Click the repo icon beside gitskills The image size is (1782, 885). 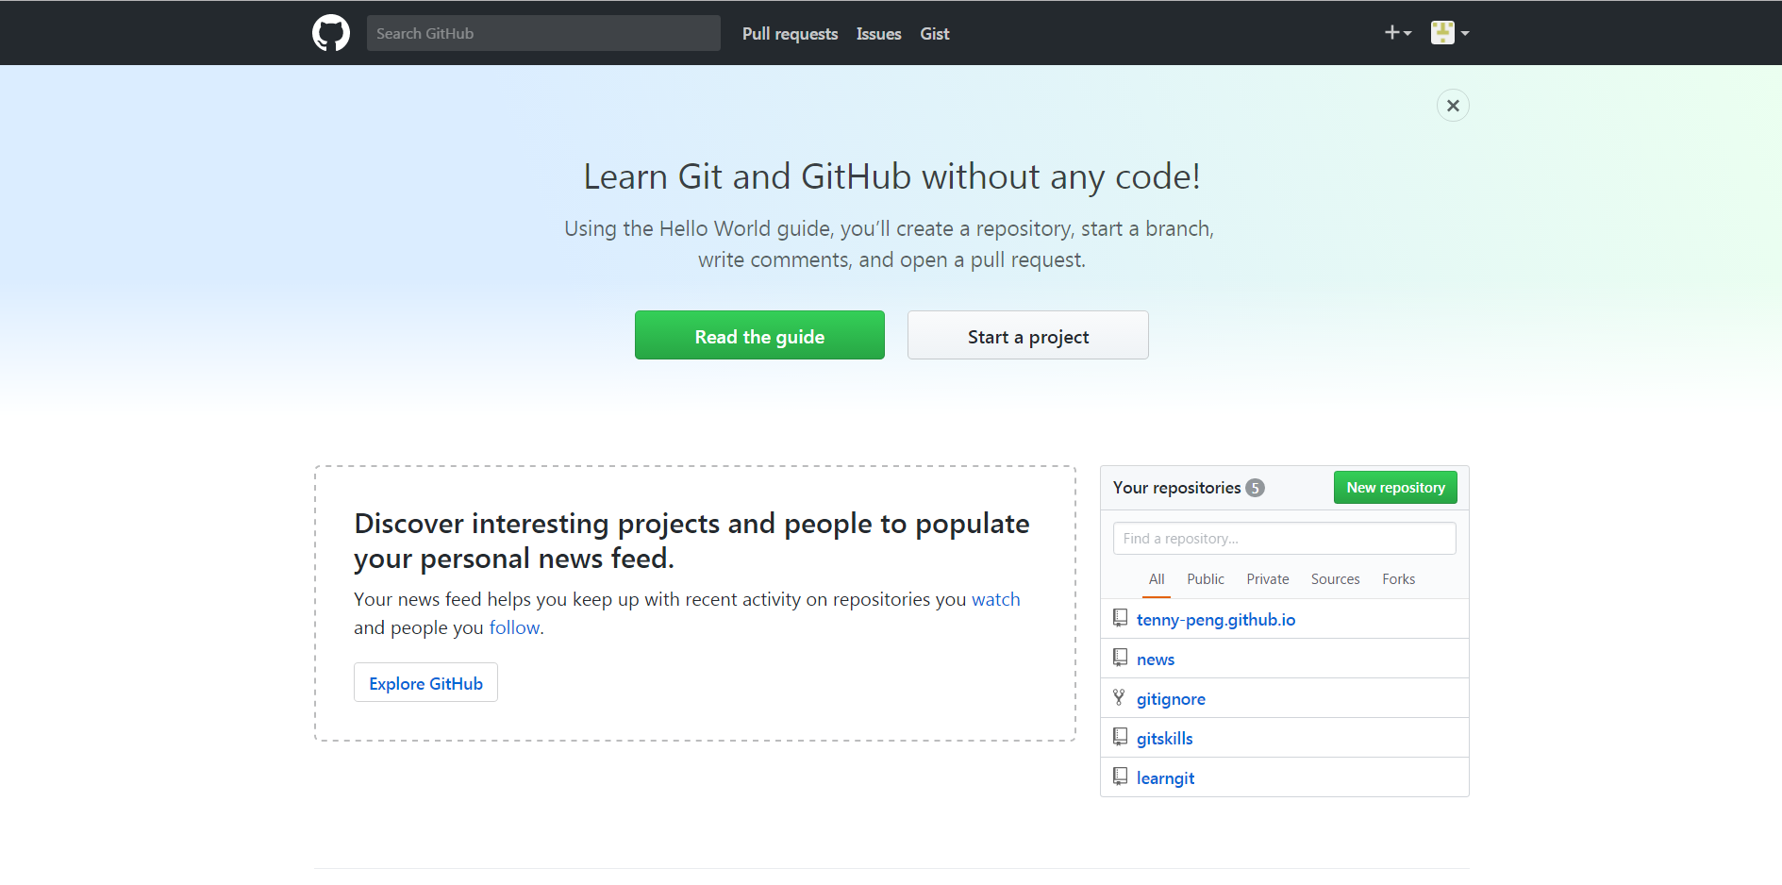click(1120, 737)
